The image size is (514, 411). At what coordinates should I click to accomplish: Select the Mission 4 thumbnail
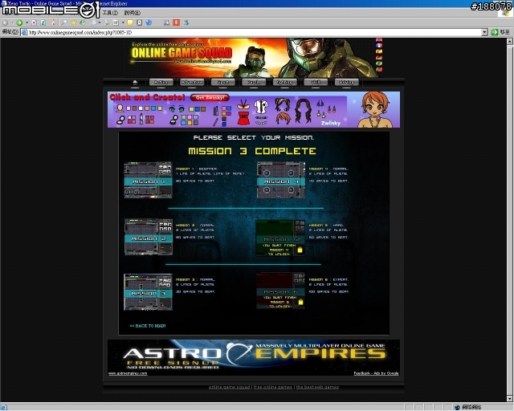point(281,180)
